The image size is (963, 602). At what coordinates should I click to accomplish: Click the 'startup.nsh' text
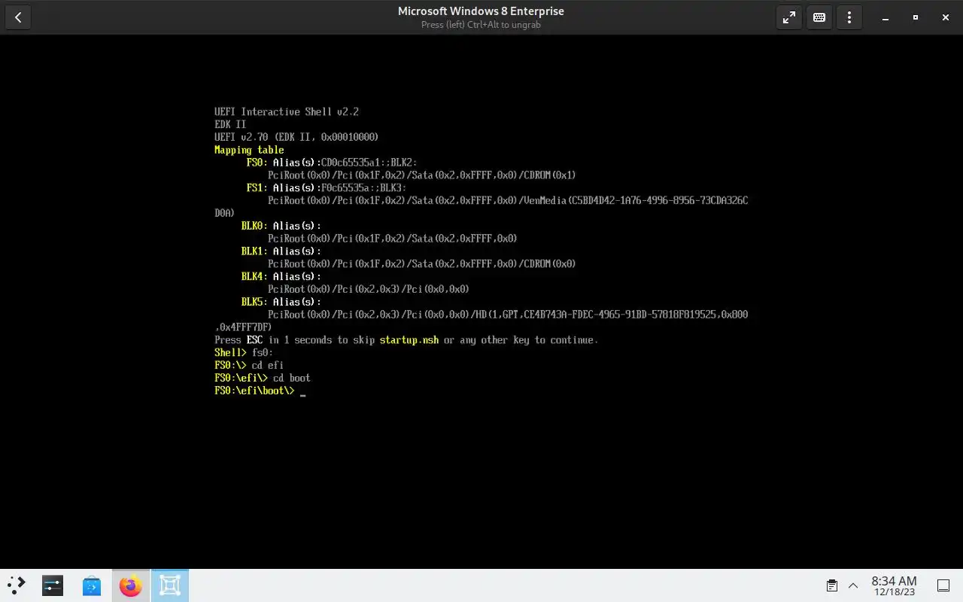(409, 340)
